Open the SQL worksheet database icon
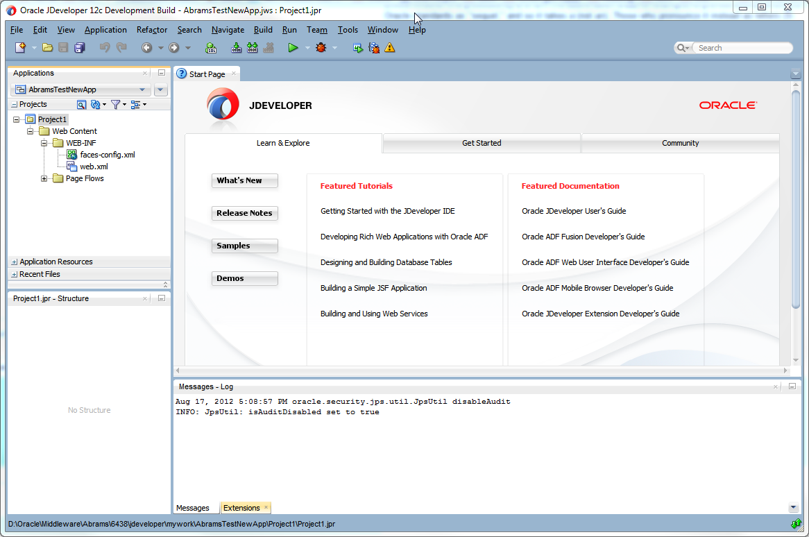Image resolution: width=809 pixels, height=537 pixels. (211, 48)
